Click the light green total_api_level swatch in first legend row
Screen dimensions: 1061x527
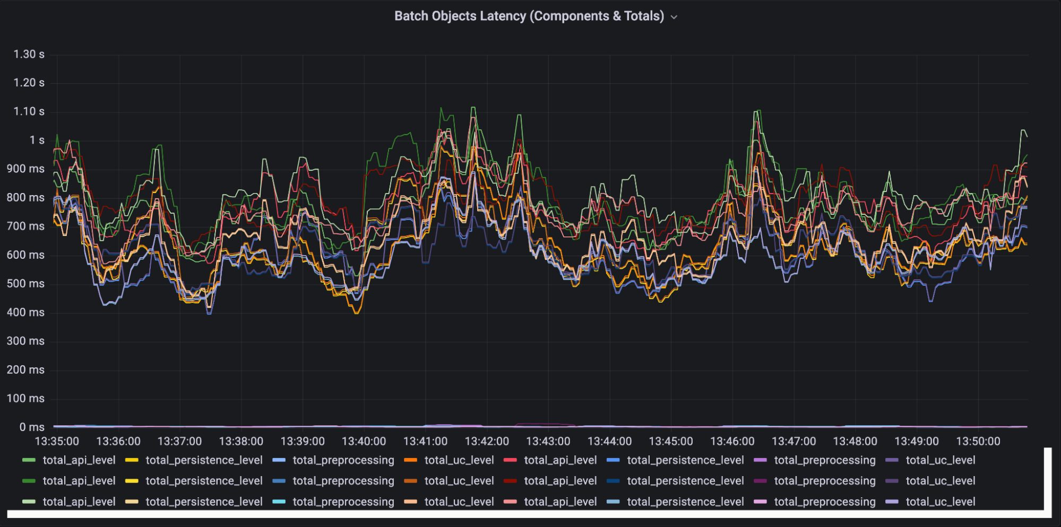click(x=29, y=460)
